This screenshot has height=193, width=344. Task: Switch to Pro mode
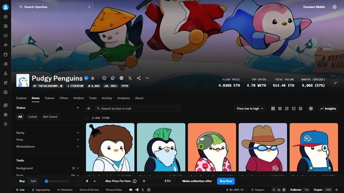click(307, 190)
